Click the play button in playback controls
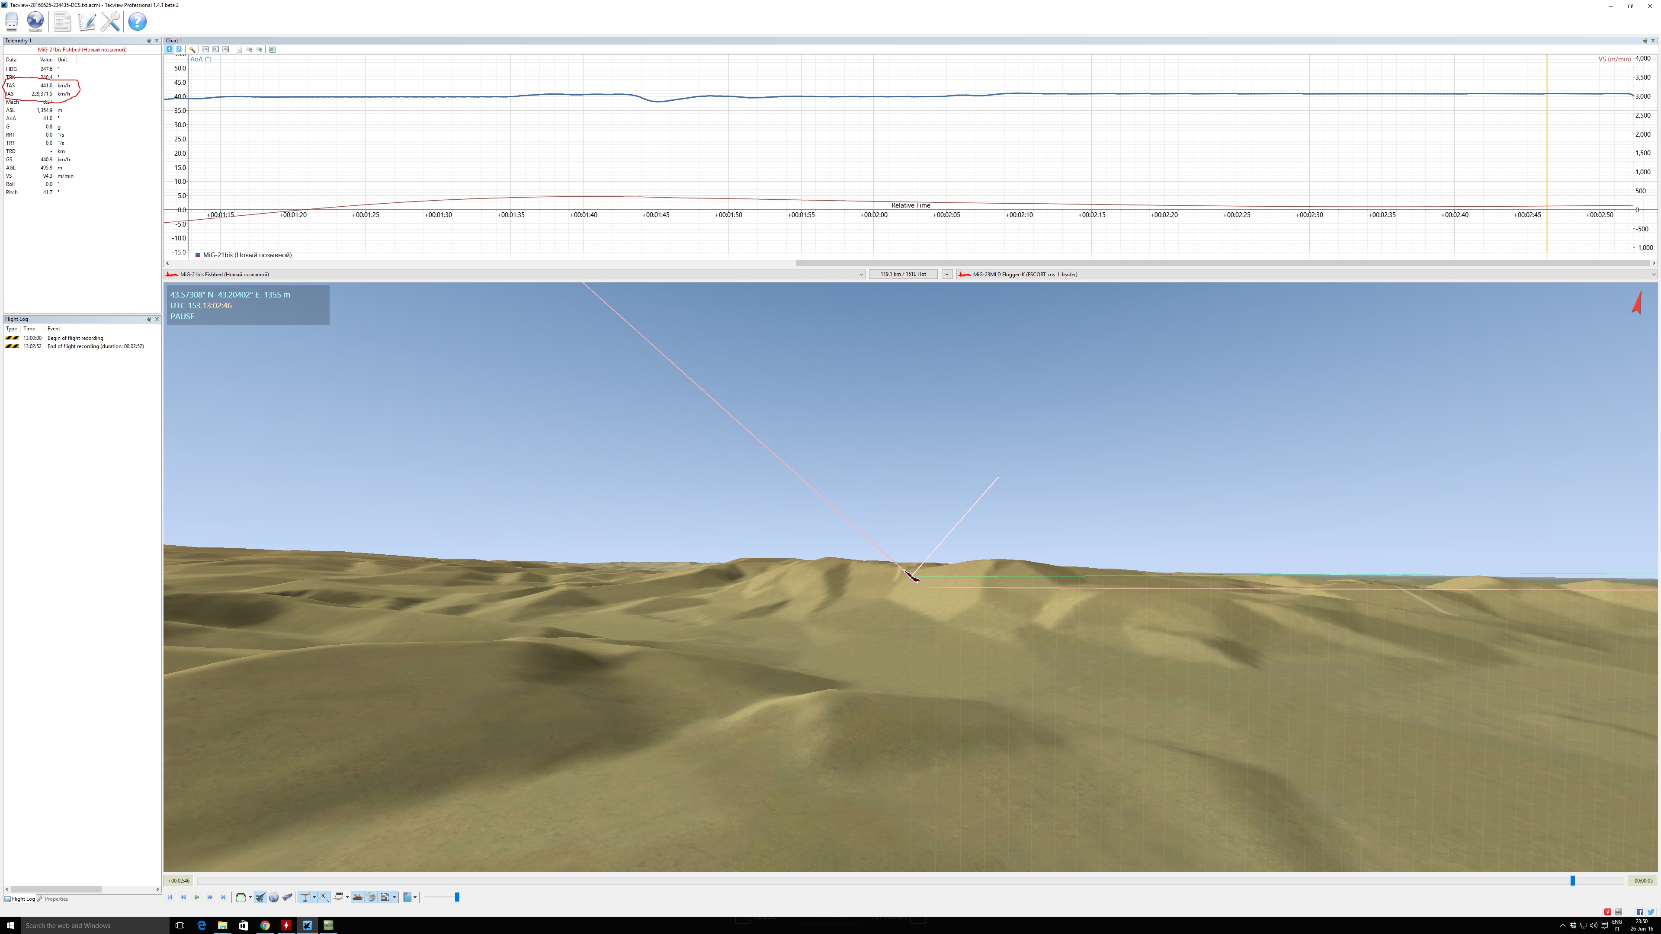The width and height of the screenshot is (1661, 934). [197, 897]
